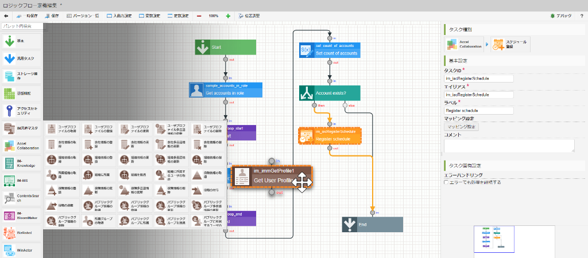Open 入出力設定 (input/output settings)

119,16
